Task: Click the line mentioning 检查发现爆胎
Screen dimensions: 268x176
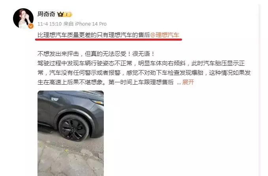Action: click(144, 73)
